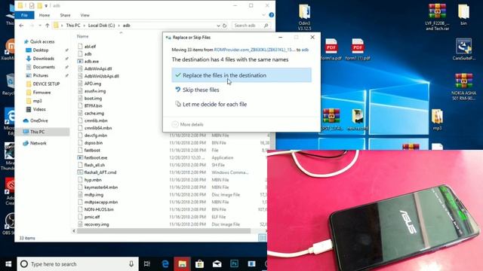The height and width of the screenshot is (271, 483).
Task: Select the bin folder on desktop
Action: (x=463, y=14)
